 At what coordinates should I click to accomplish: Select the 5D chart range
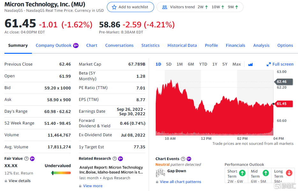click(x=168, y=64)
